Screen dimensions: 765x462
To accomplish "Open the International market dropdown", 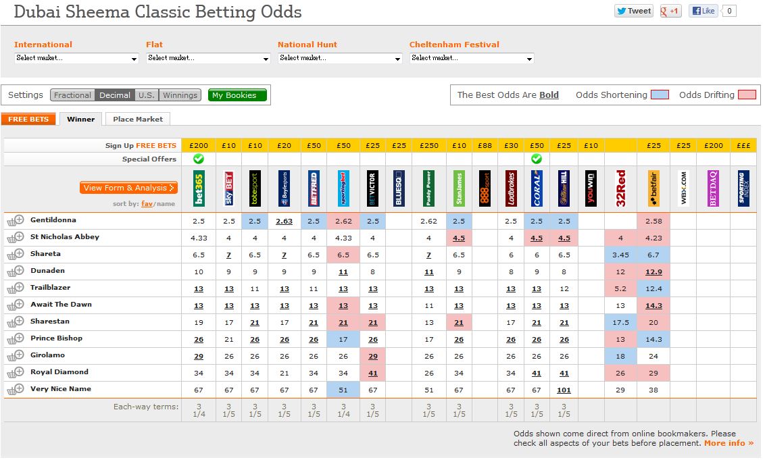I will 76,58.
